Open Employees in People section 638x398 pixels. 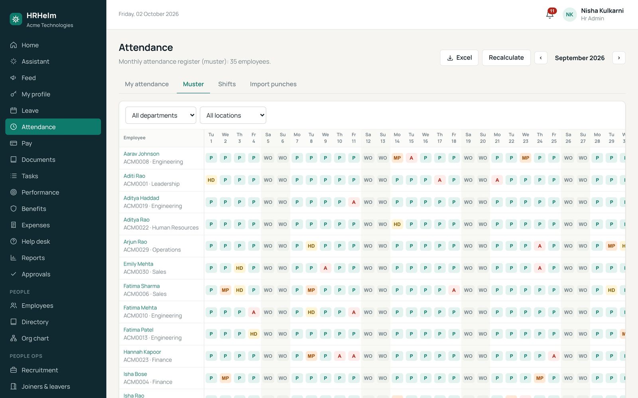click(x=53, y=305)
